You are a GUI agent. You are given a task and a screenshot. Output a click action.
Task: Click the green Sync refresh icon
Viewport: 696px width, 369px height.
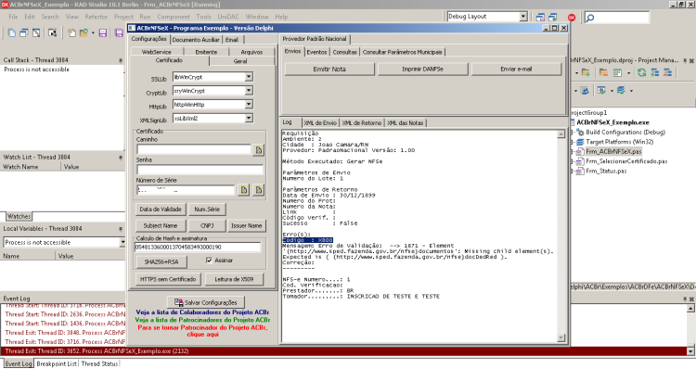tap(642, 72)
